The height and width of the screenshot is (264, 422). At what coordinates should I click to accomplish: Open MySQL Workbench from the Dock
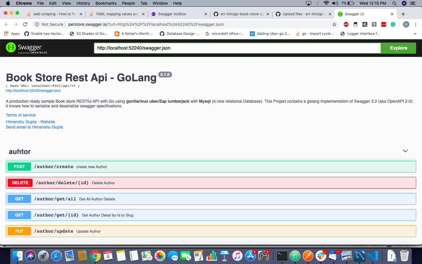click(x=359, y=256)
